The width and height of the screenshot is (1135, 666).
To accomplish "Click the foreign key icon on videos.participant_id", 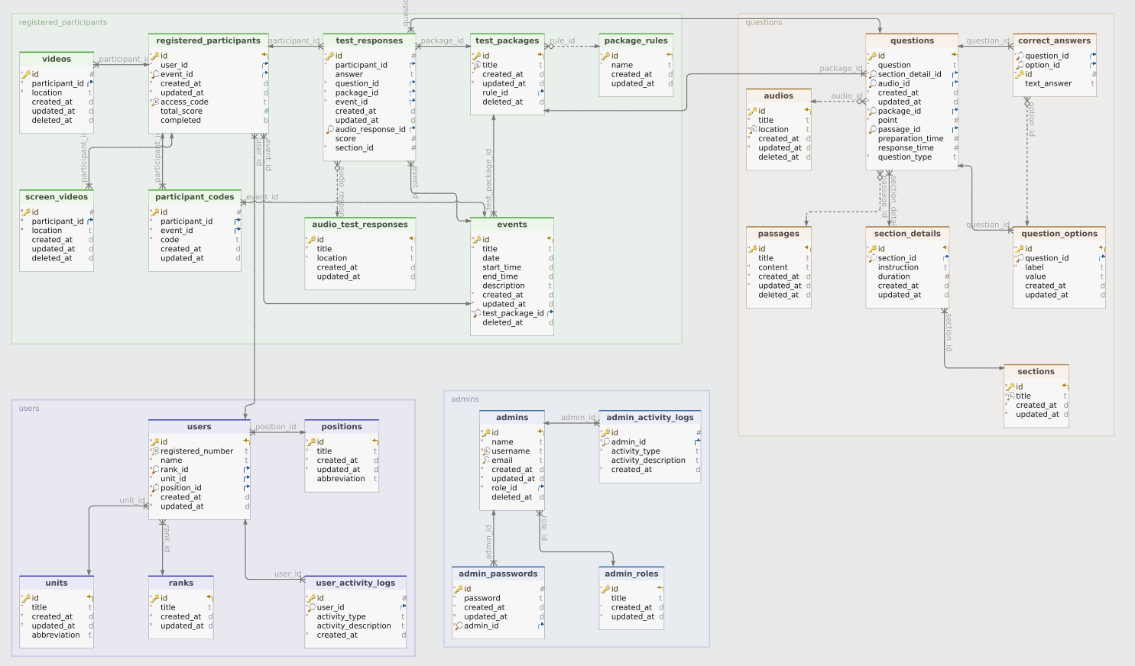I will [x=90, y=83].
